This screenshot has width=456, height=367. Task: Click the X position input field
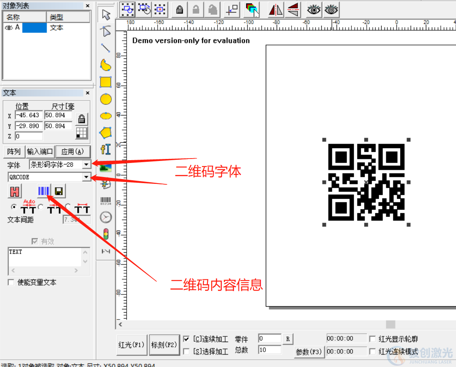tap(29, 115)
